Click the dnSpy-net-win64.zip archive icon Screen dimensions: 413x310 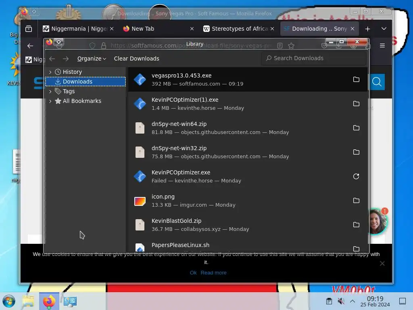tap(140, 128)
